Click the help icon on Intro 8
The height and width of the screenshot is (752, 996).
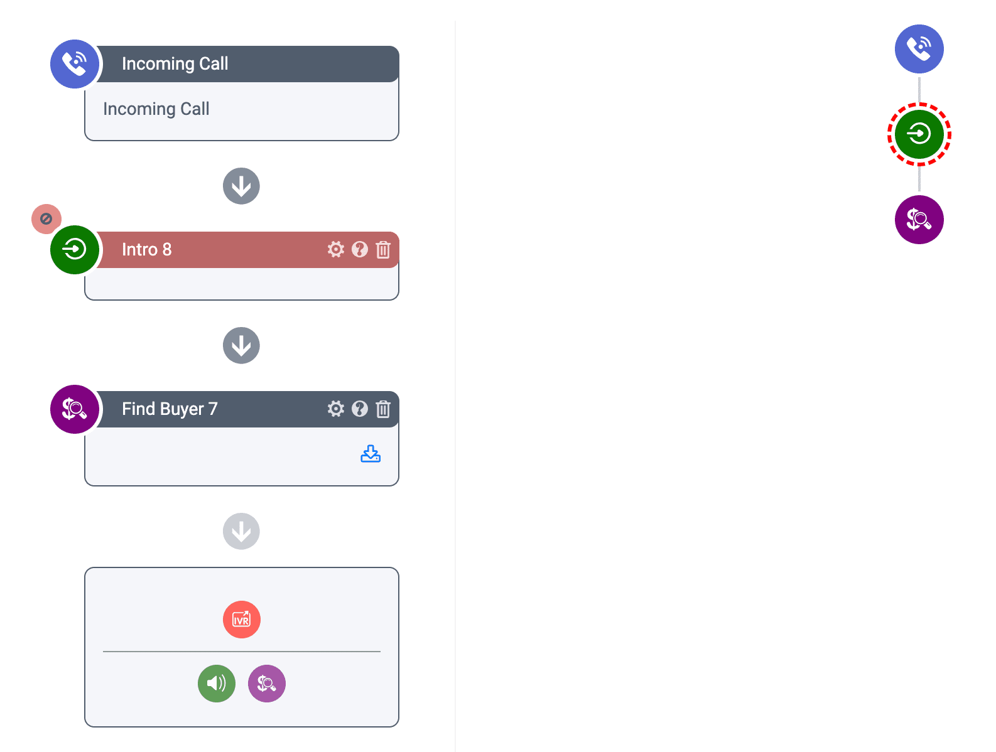coord(359,249)
